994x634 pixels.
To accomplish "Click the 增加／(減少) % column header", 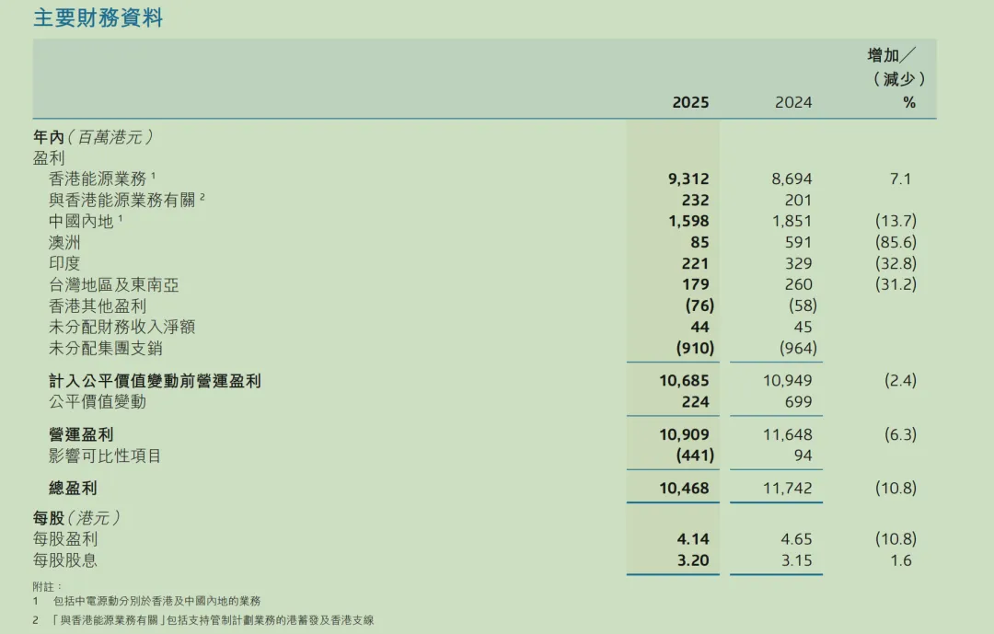I will (896, 78).
